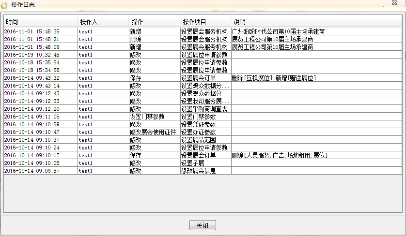This screenshot has height=236, width=406.
Task: Select the 设置凭证参数 log entry
Action: coord(198,124)
